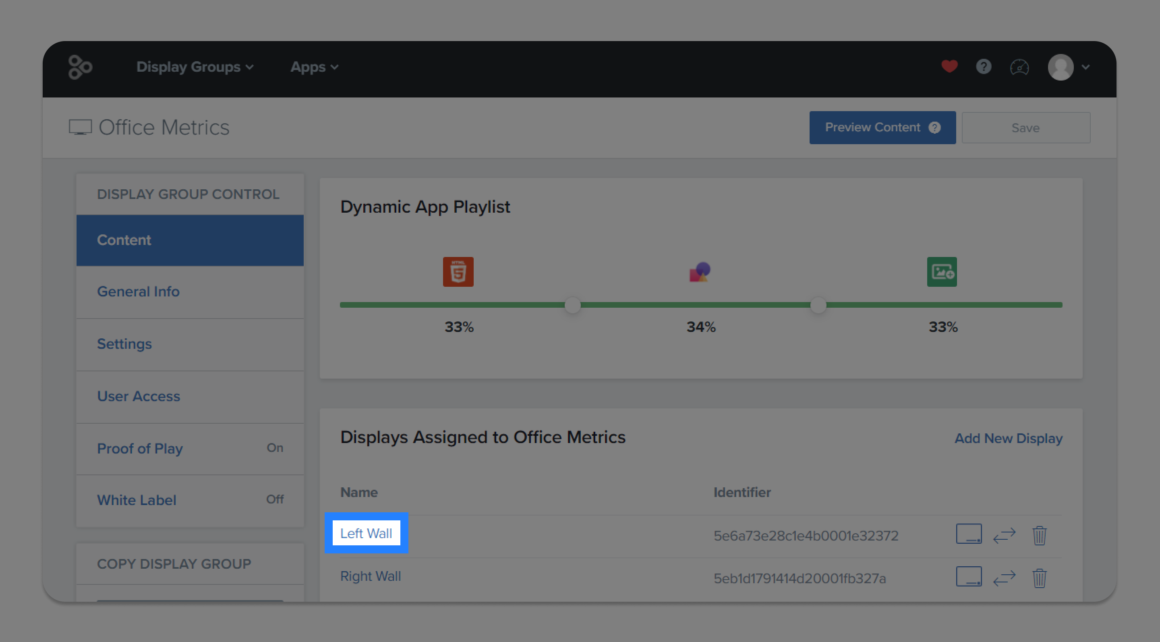The height and width of the screenshot is (642, 1160).
Task: Click the Add New Display link
Action: pos(1008,438)
